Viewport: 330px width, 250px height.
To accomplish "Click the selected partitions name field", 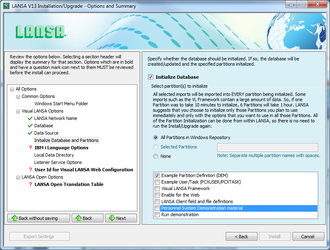I will 268,147.
